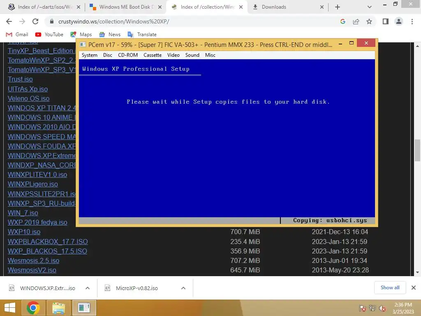Open Maps bookmark
Viewport: 421px width, 316px height.
(x=81, y=35)
